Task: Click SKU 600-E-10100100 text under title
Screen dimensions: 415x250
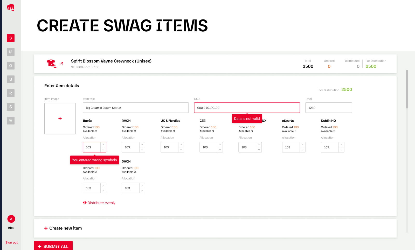Action: click(85, 67)
